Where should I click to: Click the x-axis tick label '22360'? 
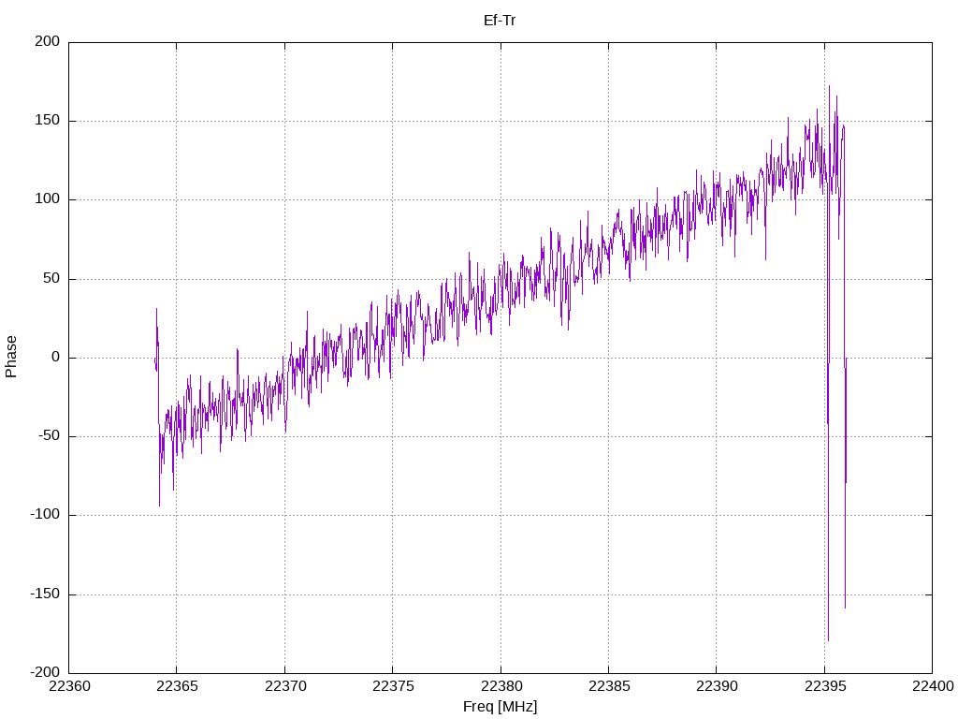(x=69, y=686)
